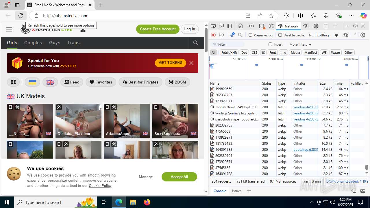This screenshot has width=370, height=208.
Task: Check the Invert filter checkbox
Action: (270, 44)
